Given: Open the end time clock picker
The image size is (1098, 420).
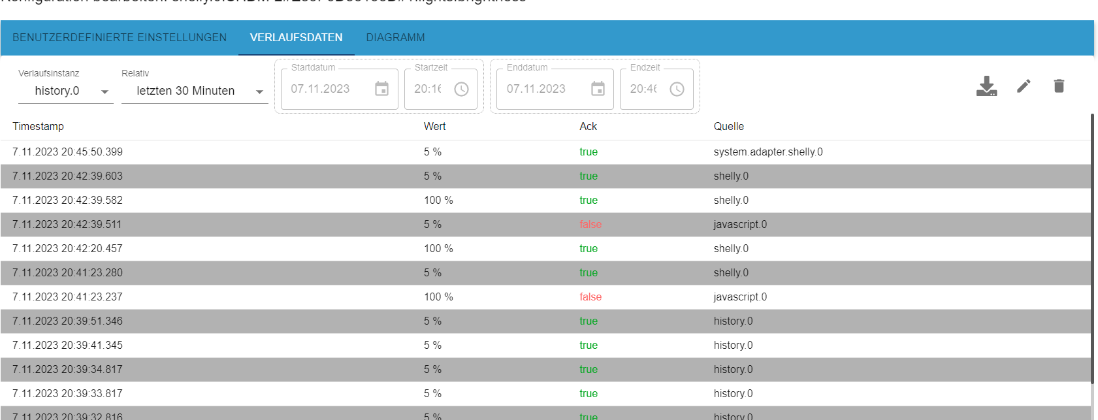Looking at the screenshot, I should (677, 89).
